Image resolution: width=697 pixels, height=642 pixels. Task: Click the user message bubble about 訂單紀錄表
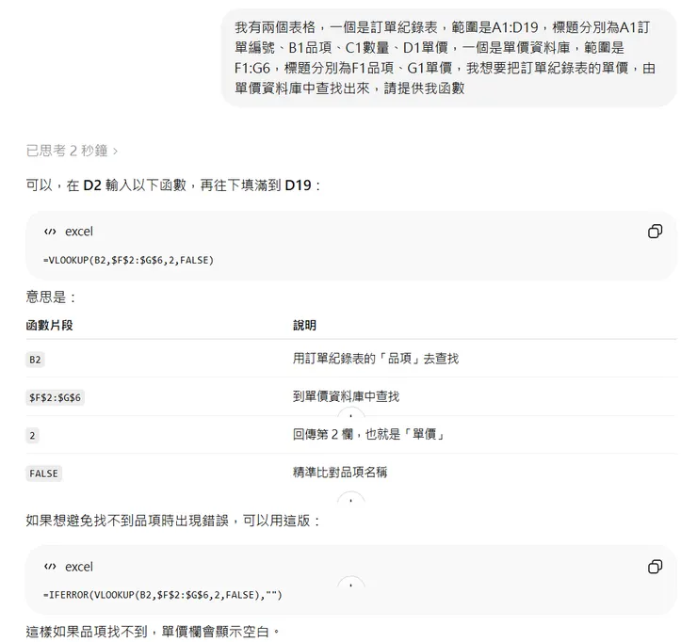(448, 57)
